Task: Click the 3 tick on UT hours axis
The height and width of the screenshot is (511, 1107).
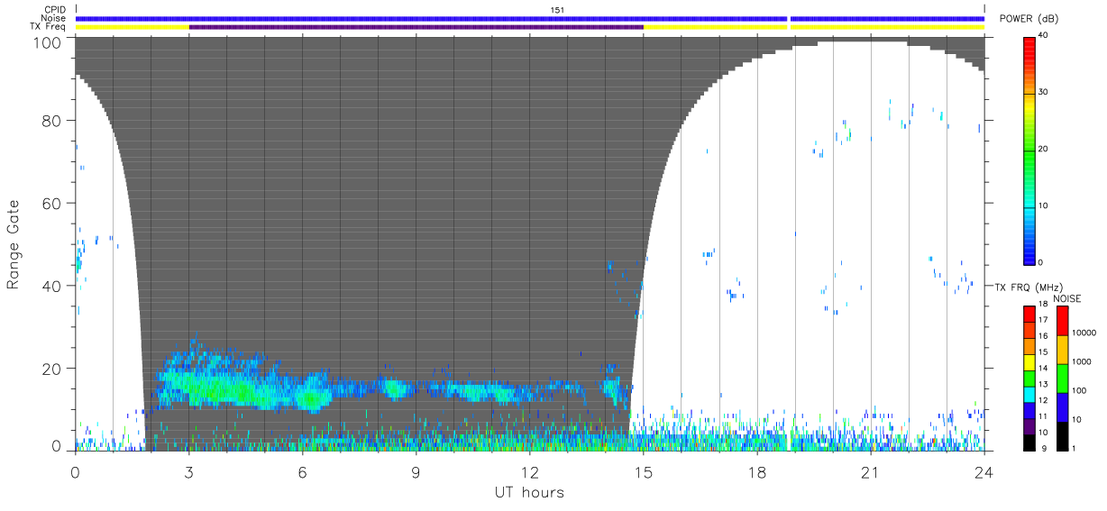Action: (x=188, y=471)
